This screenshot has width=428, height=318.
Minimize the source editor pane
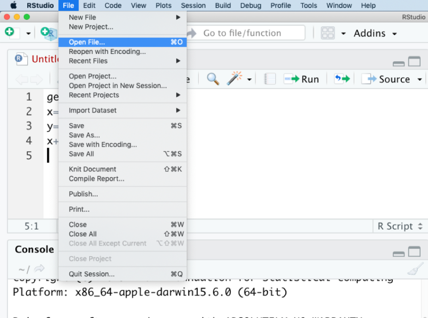[x=398, y=64]
